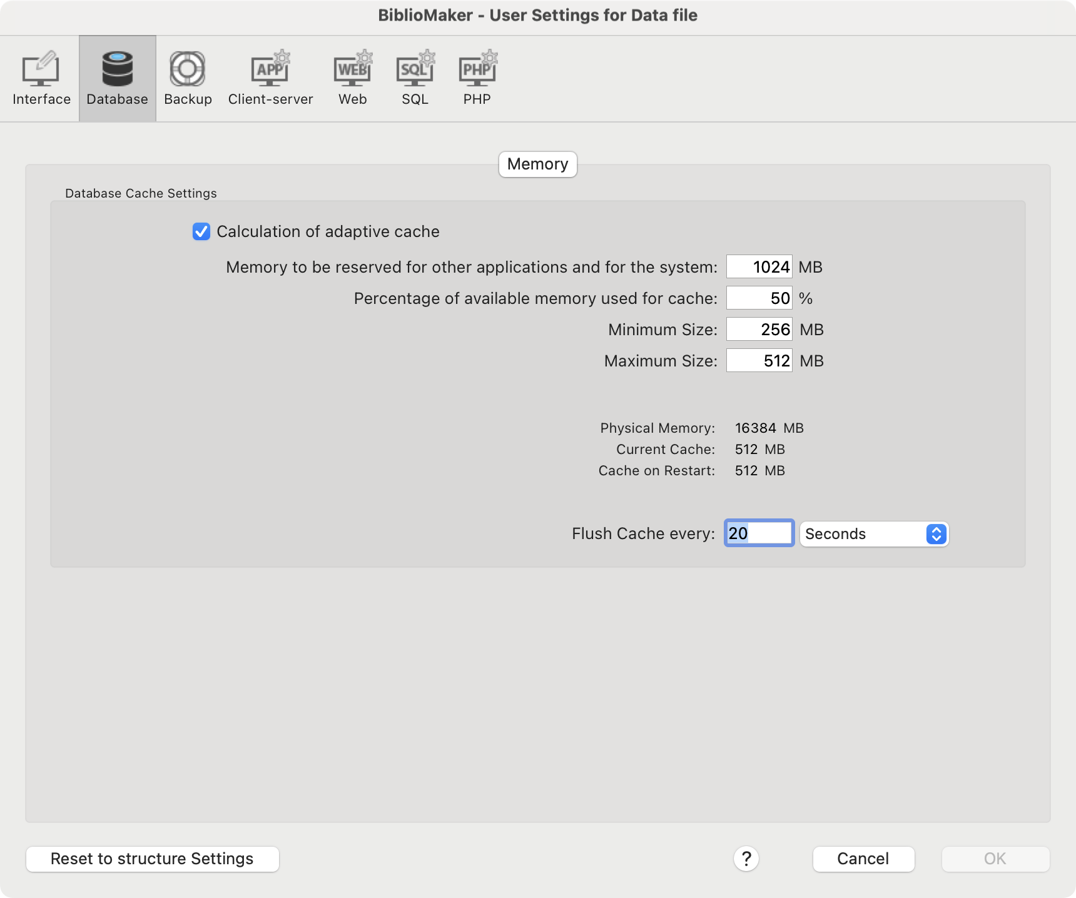Screen dimensions: 1076x898
Task: Click the Flush Cache every field
Action: click(x=759, y=533)
